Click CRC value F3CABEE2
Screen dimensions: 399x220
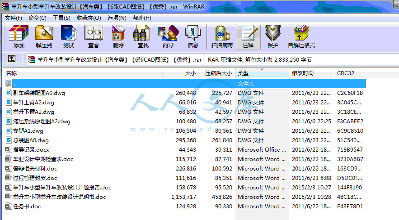click(350, 121)
